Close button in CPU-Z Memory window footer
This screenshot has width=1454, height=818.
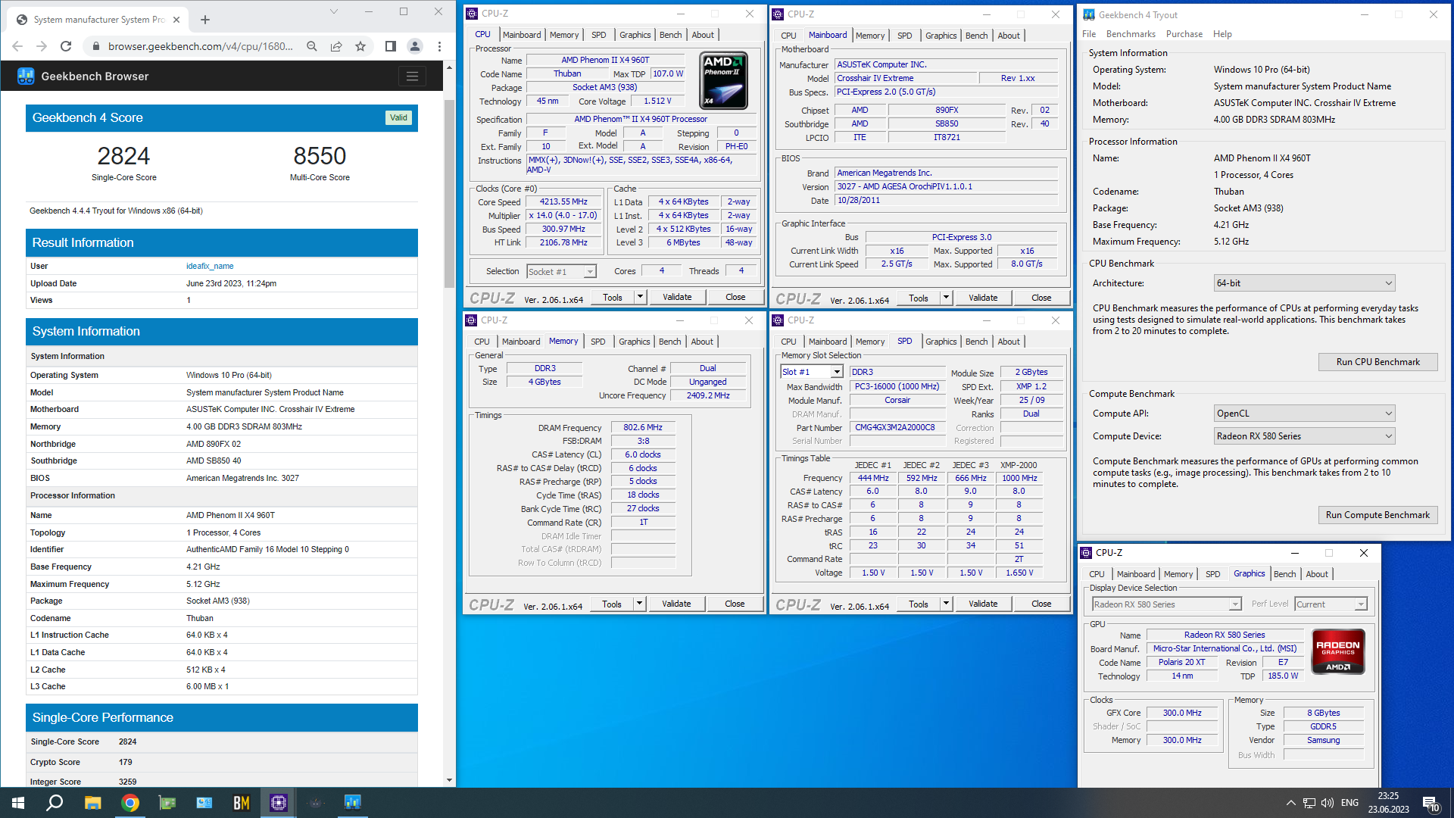click(735, 604)
